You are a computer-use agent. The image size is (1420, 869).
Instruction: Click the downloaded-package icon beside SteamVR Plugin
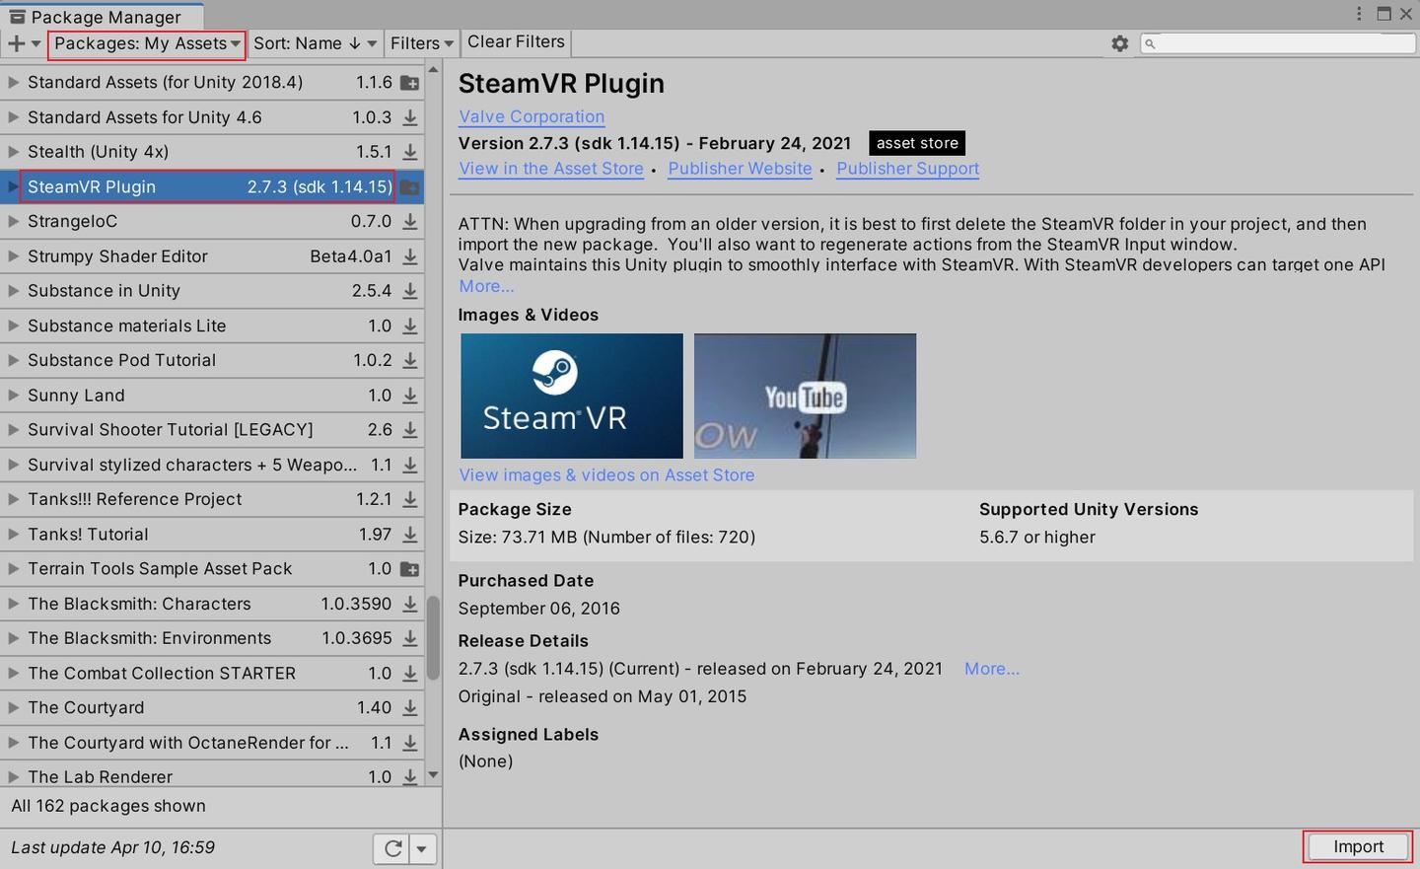(x=409, y=186)
